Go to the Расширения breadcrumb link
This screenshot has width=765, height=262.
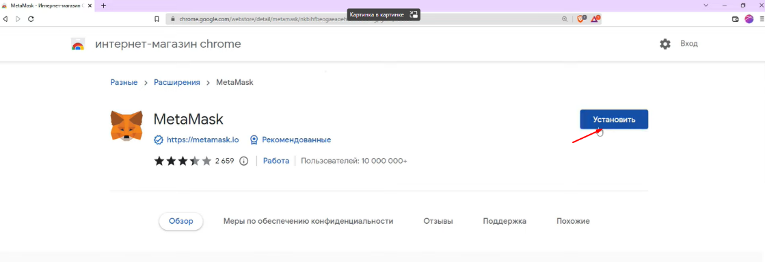177,83
